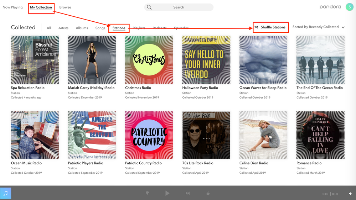Skip to next track in player bar
This screenshot has width=356, height=200.
tap(187, 193)
